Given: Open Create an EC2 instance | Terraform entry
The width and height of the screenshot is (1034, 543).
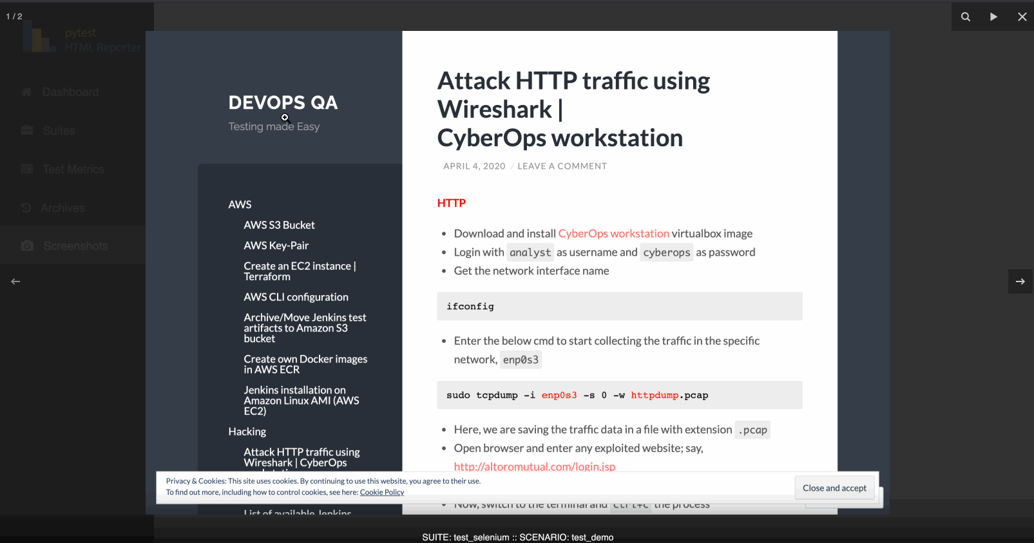Looking at the screenshot, I should click(x=300, y=271).
